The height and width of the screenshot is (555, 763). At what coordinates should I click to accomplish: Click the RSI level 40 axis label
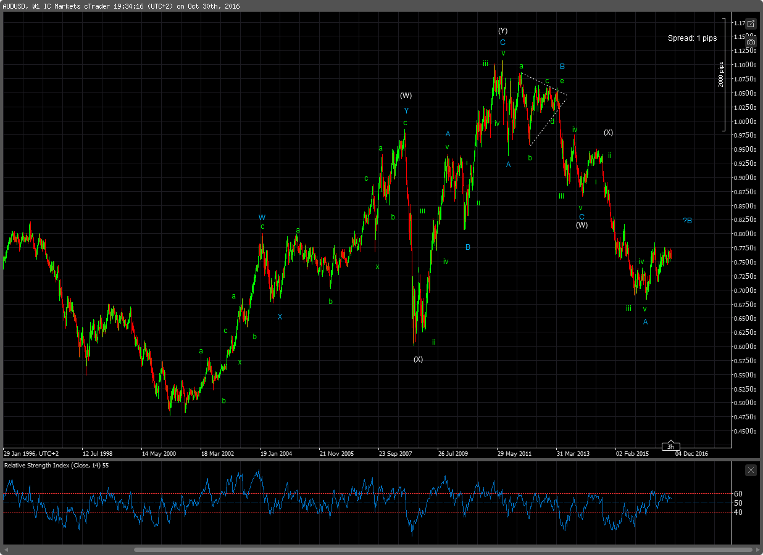point(738,512)
